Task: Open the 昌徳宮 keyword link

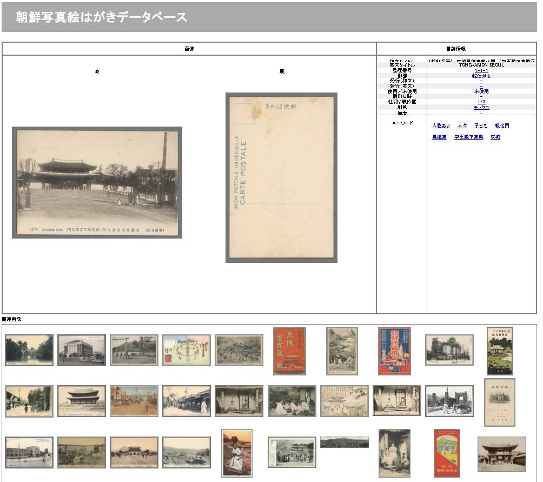Action: (x=439, y=137)
